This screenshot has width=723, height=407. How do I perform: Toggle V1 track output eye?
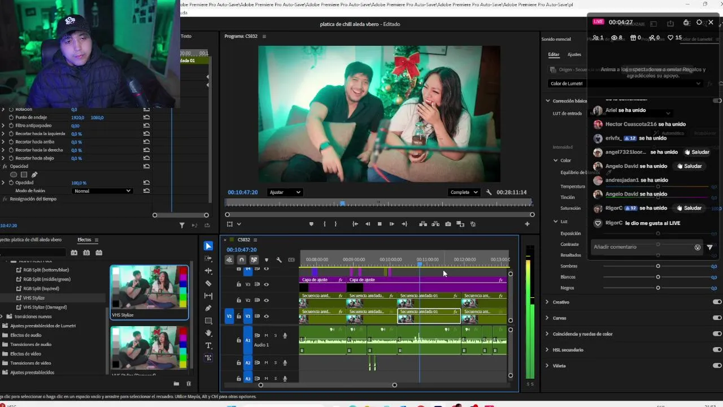[x=267, y=316]
